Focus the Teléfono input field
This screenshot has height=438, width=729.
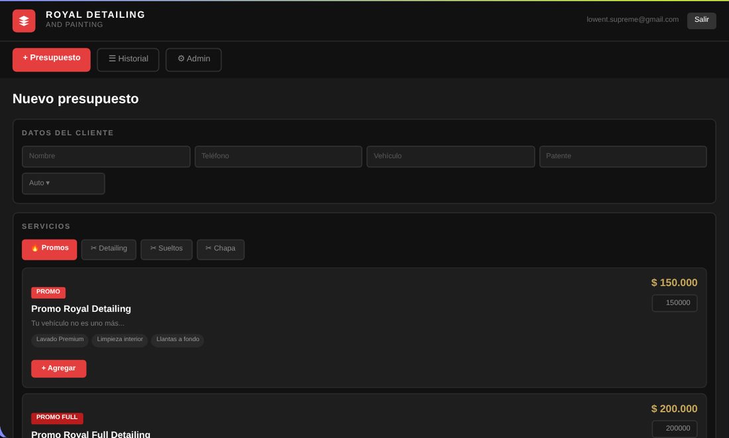(278, 156)
